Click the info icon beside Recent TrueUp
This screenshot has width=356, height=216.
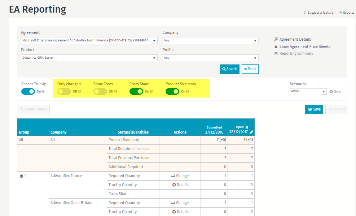43,91
